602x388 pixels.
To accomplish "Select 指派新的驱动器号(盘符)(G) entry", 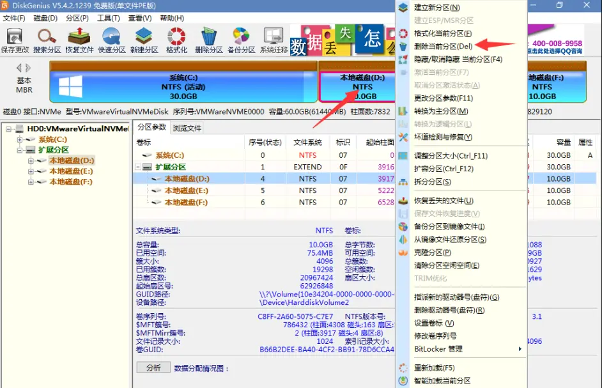I will [x=456, y=297].
